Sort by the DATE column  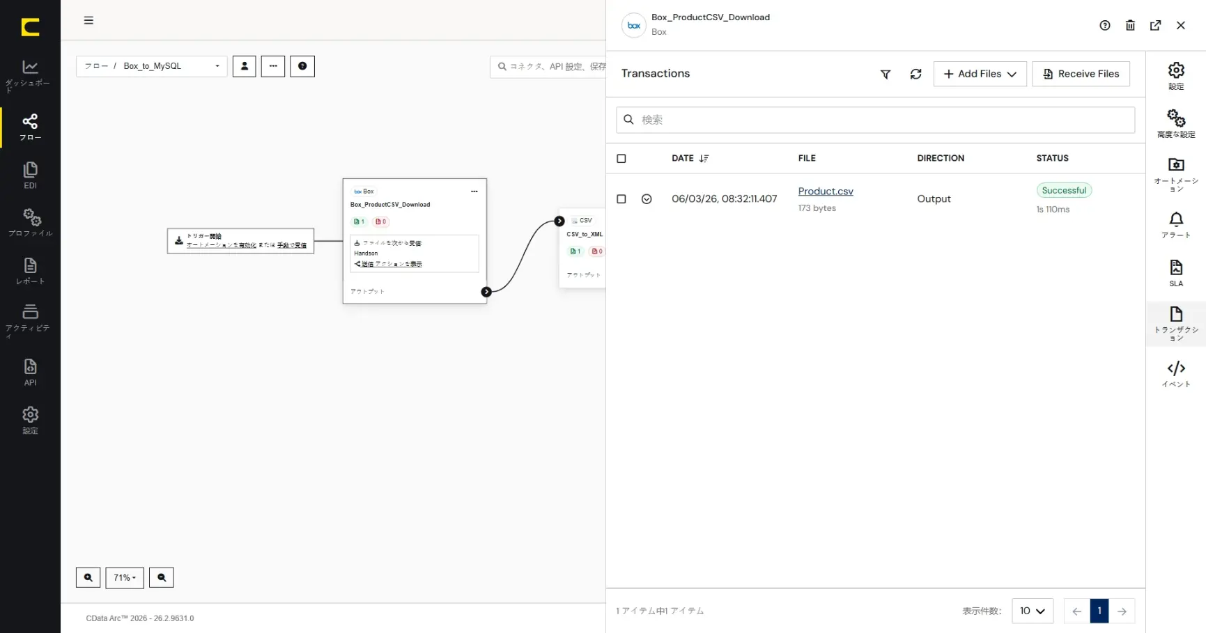click(x=690, y=158)
